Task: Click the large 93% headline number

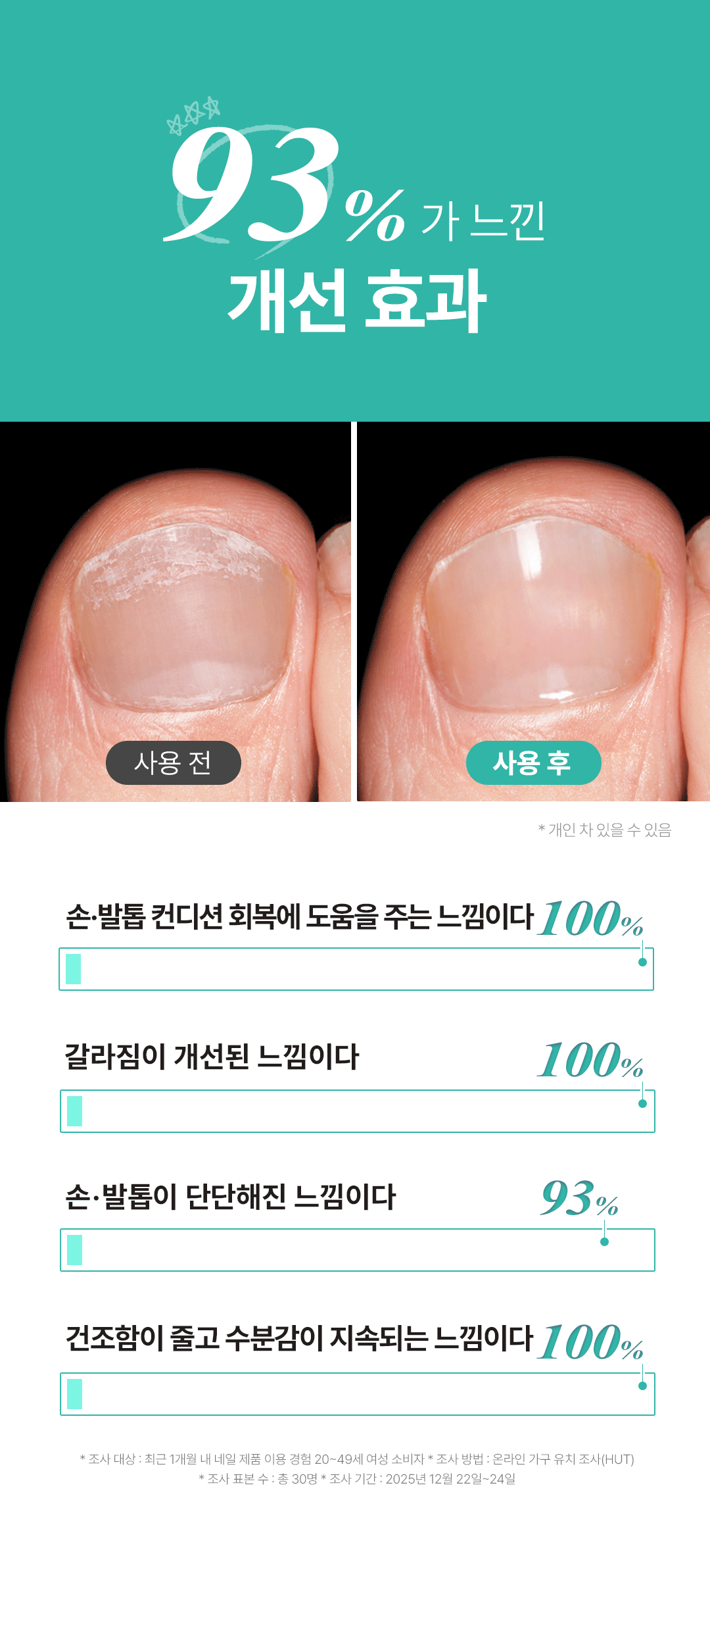Action: point(284,184)
